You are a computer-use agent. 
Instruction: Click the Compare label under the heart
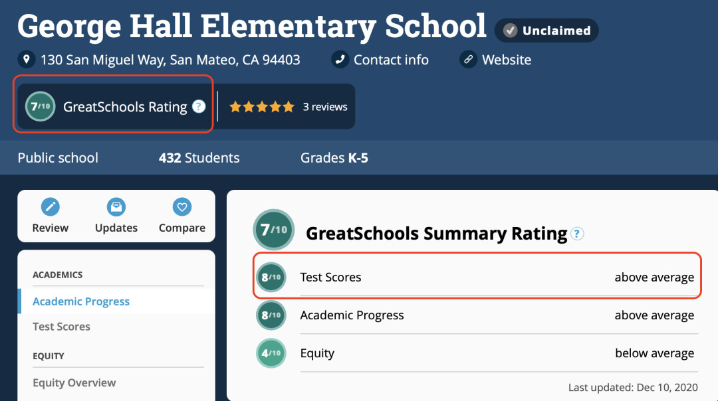tap(181, 228)
